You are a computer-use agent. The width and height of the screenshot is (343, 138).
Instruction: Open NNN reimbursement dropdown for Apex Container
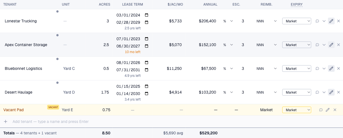point(266,45)
